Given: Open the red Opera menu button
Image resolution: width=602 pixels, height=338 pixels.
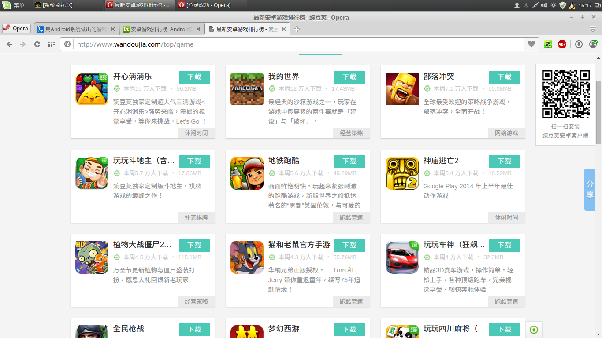Looking at the screenshot, I should (16, 29).
